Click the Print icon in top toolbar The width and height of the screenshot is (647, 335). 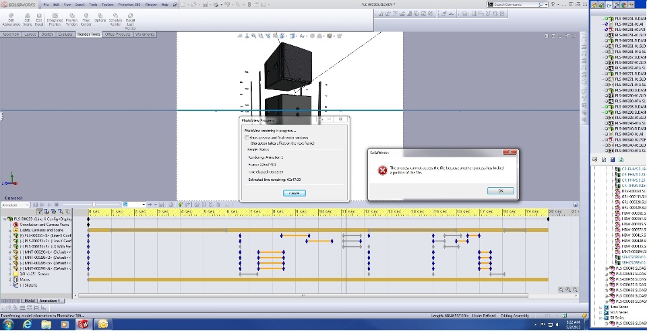216,5
